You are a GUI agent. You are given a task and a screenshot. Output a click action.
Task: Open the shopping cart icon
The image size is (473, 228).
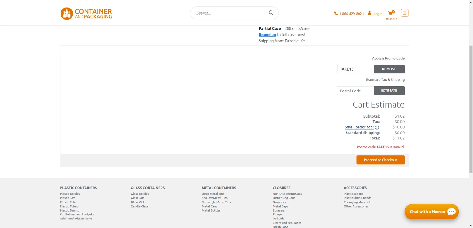click(391, 13)
